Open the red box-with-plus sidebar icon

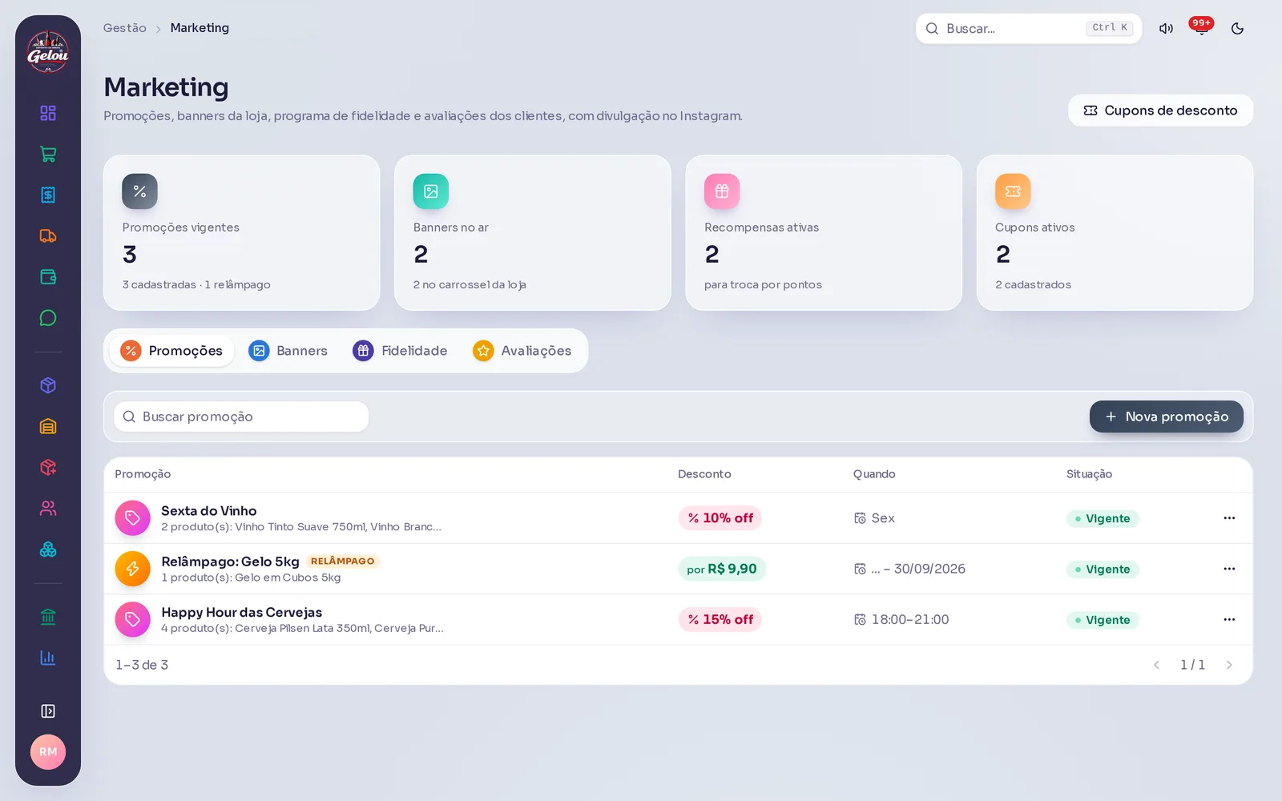tap(48, 467)
